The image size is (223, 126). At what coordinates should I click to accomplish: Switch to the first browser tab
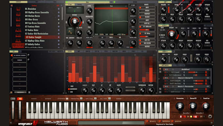coord(18,2)
